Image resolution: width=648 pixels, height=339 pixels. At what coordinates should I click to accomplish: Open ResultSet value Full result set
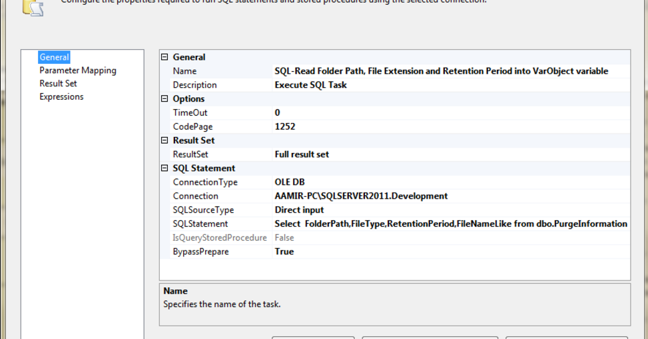(x=452, y=154)
